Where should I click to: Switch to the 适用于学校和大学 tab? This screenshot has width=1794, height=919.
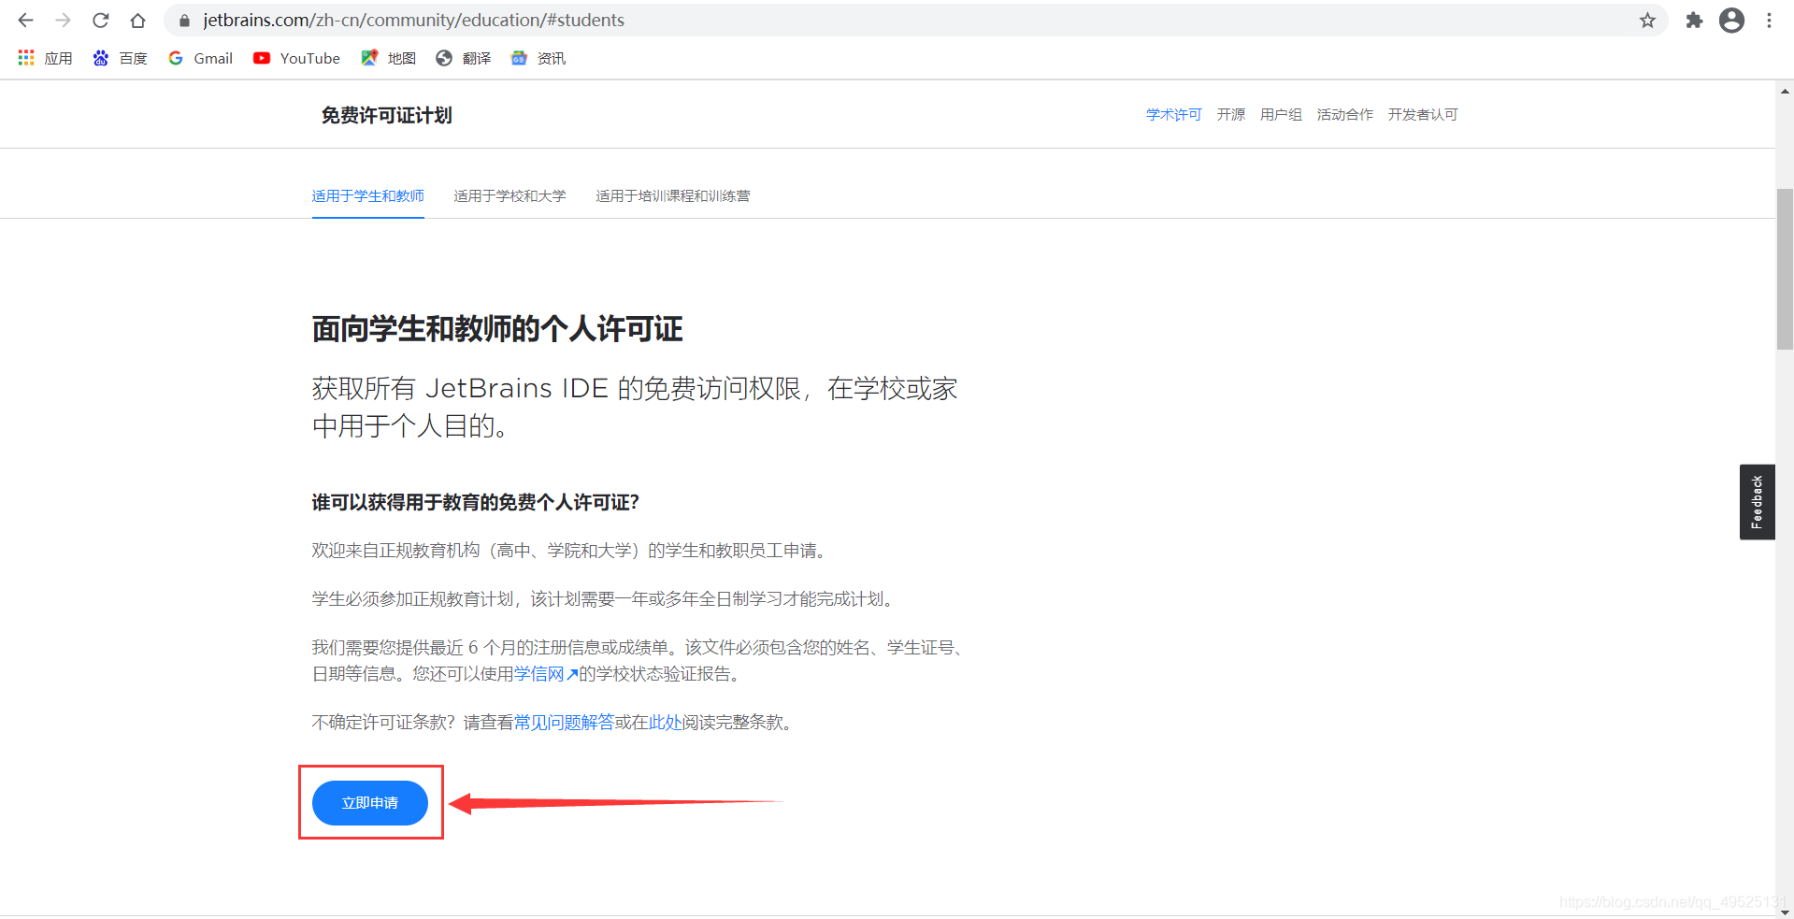[x=509, y=195]
